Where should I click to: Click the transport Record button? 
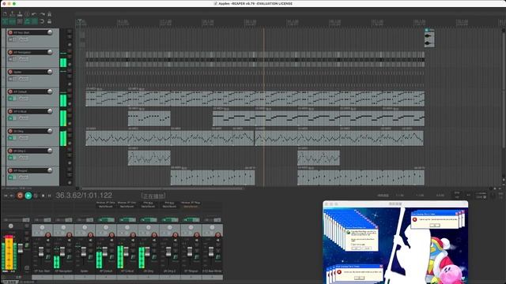pos(20,196)
